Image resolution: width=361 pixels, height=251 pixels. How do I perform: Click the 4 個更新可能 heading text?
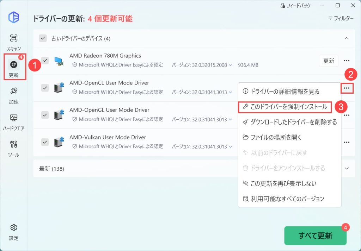[110, 19]
